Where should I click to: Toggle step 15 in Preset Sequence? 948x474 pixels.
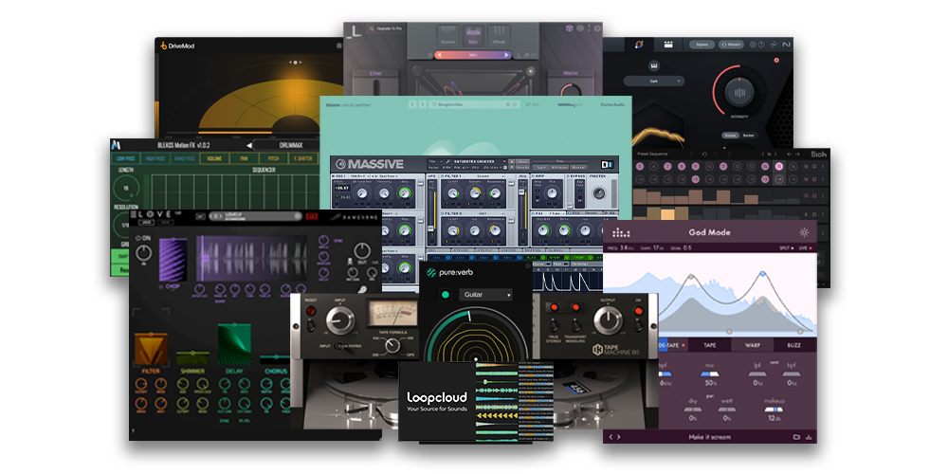pos(778,166)
